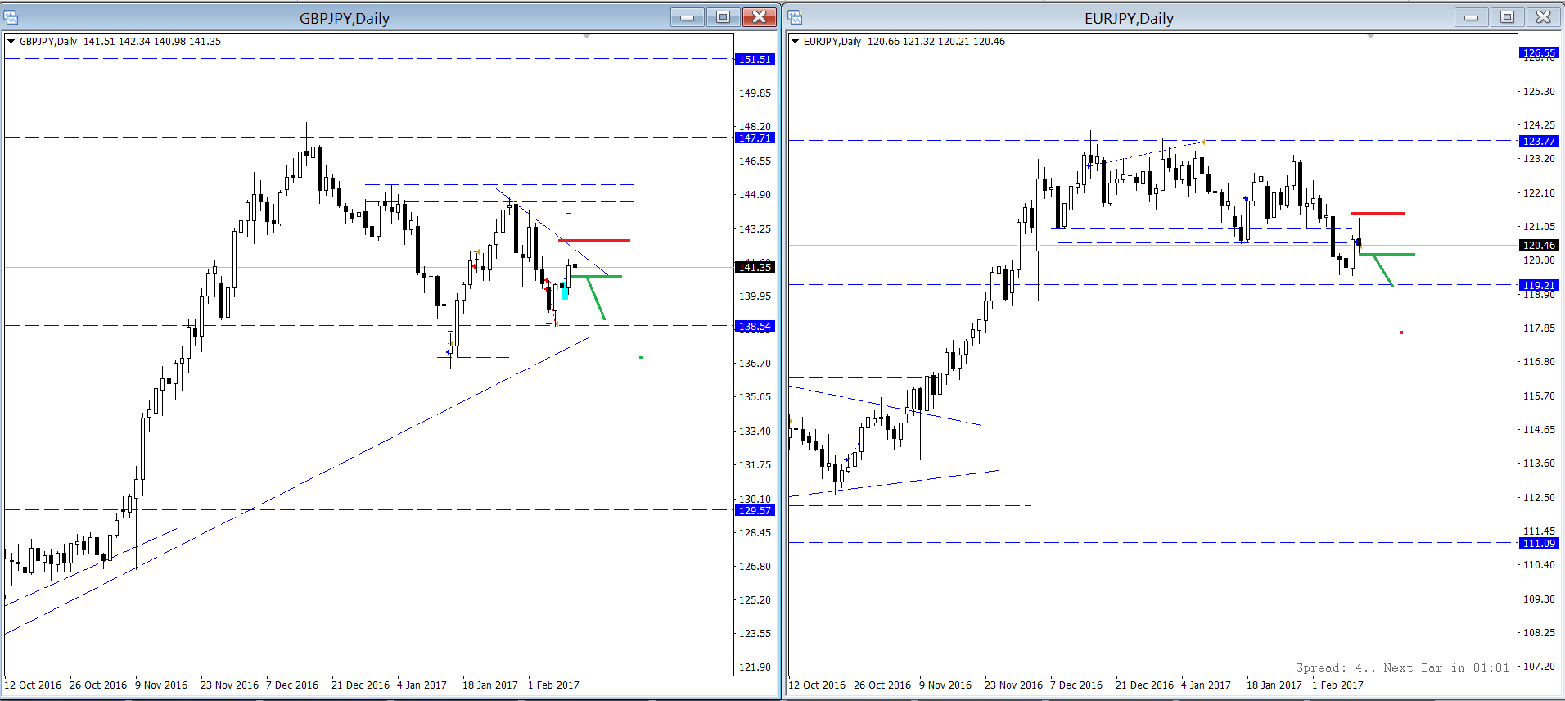Click EURJPY OHLC values 120.66 121.32 120.21 120.46
The image size is (1565, 701).
(x=936, y=42)
